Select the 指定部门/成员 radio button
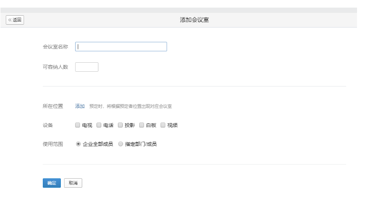367x221 pixels. point(121,144)
